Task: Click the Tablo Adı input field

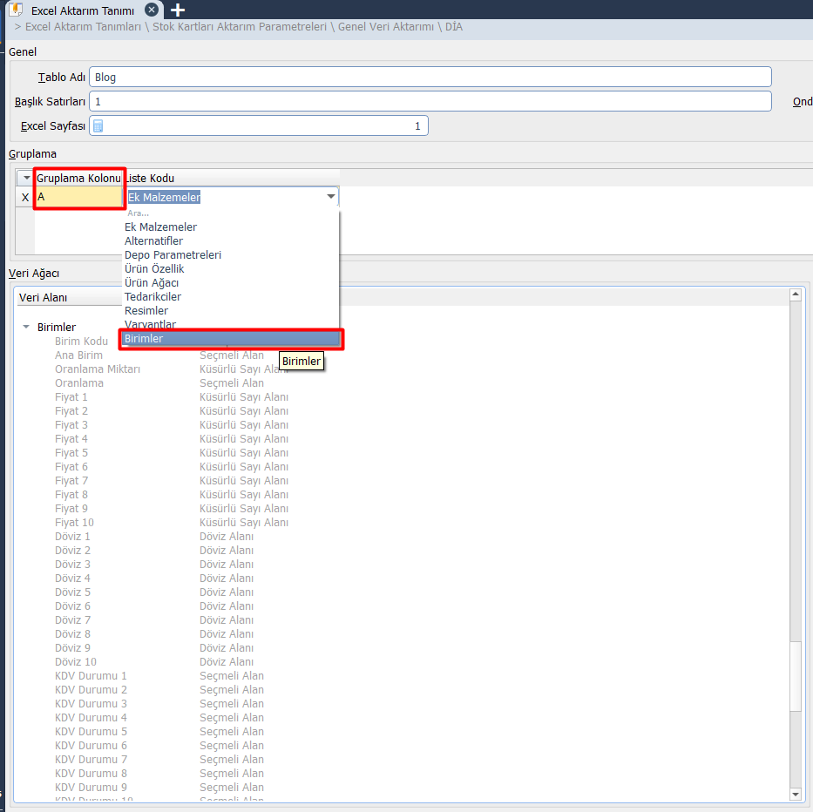Action: pyautogui.click(x=430, y=77)
